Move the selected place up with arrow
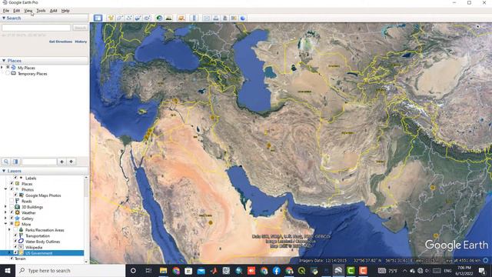 [x=61, y=162]
